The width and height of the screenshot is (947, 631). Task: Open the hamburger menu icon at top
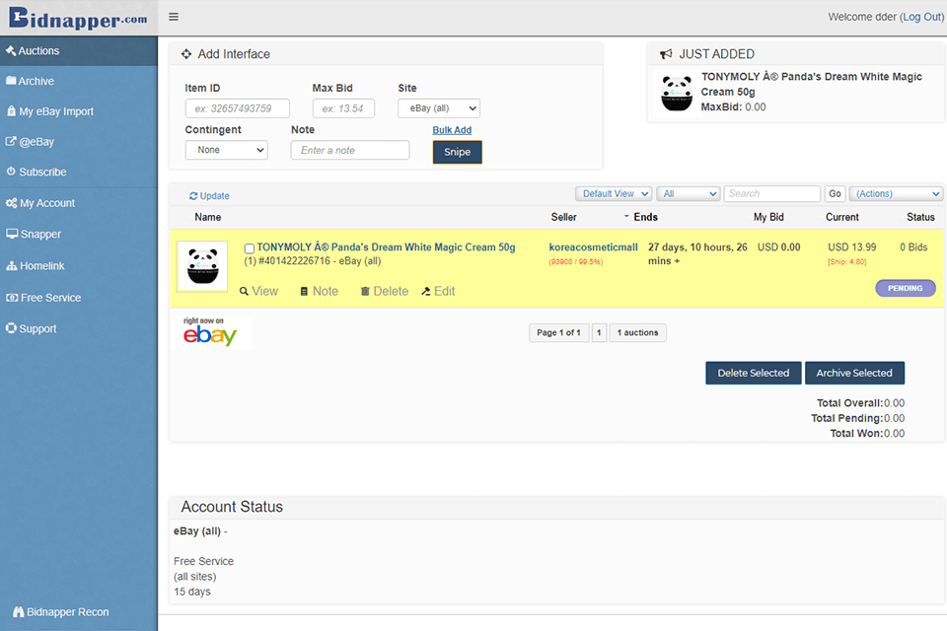(x=174, y=16)
